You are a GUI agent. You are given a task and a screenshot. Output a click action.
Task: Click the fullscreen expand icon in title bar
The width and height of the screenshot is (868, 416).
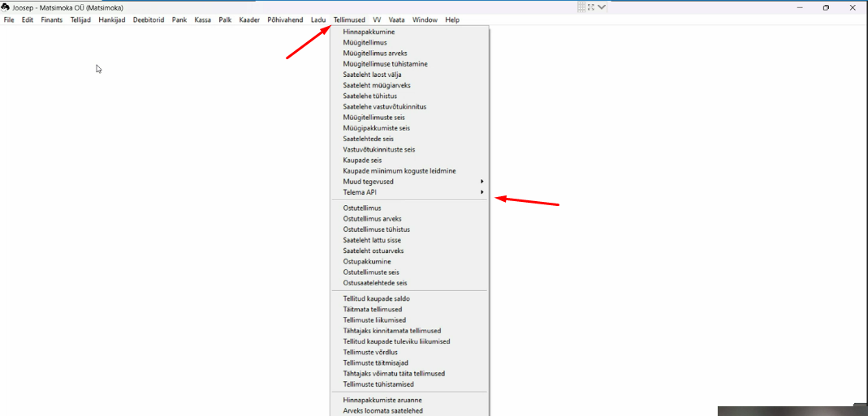coord(591,7)
